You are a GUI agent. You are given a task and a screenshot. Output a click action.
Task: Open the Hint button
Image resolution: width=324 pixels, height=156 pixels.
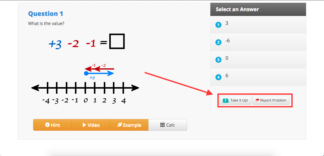(52, 125)
